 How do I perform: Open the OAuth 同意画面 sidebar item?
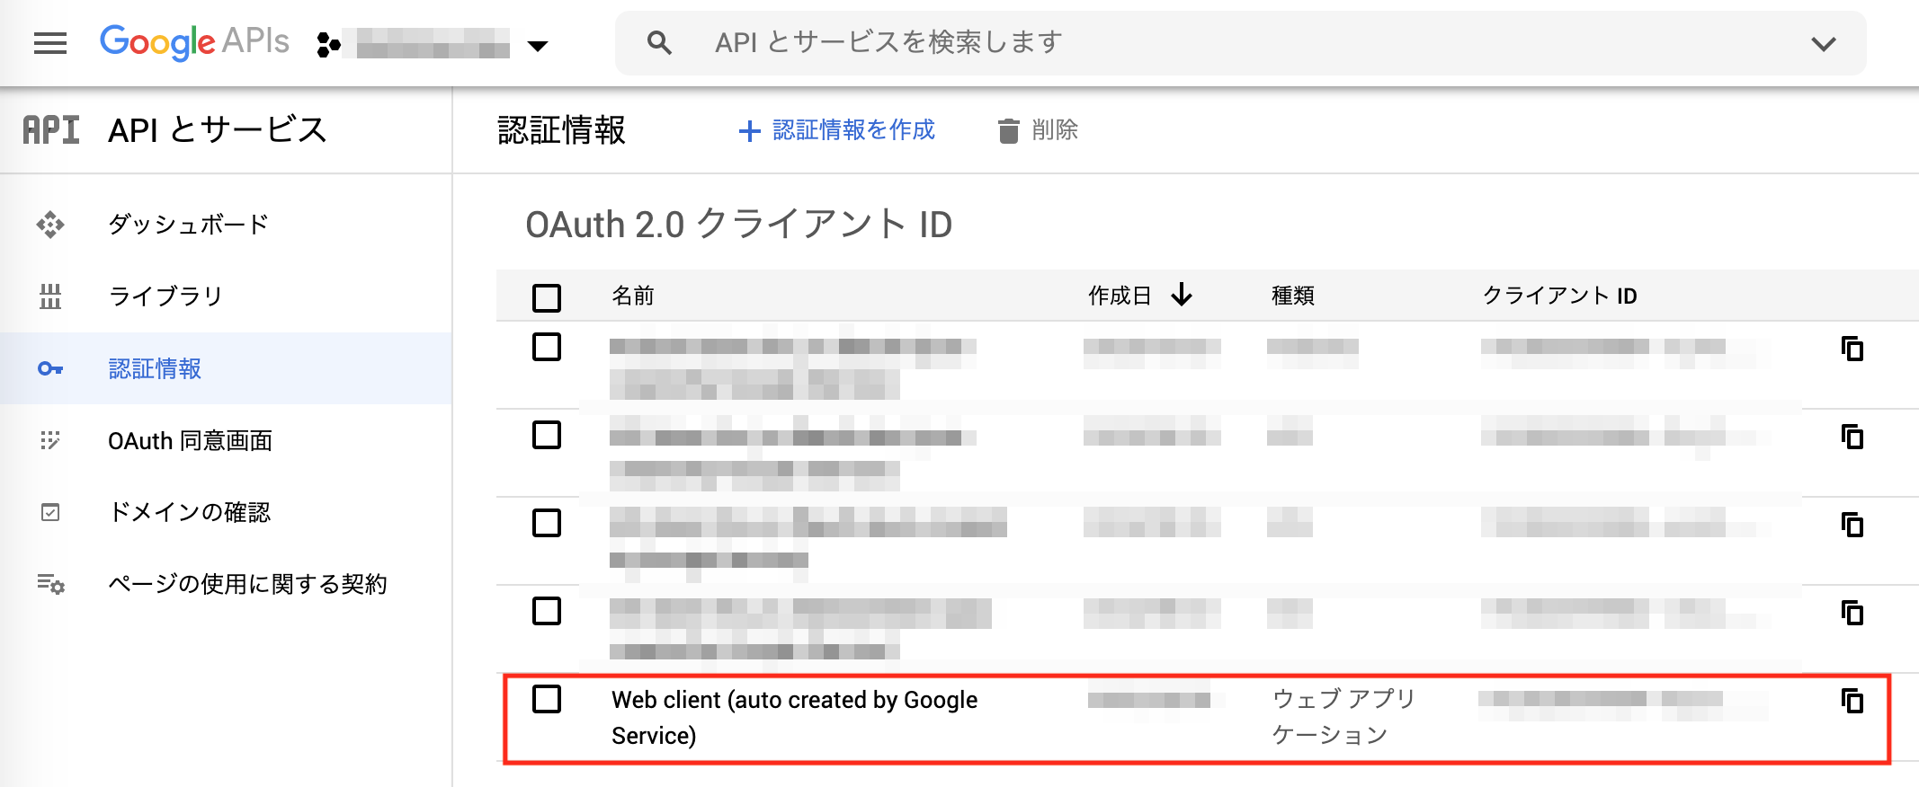[226, 440]
